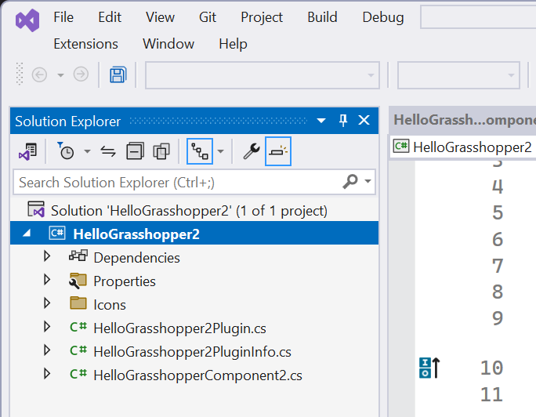
Task: Click the Visual Studio logo icon
Action: [27, 20]
